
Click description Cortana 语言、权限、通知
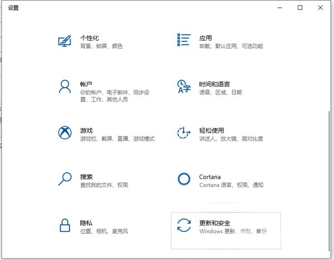point(232,185)
